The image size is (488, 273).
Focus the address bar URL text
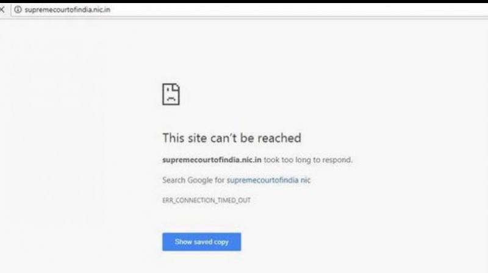coord(67,10)
